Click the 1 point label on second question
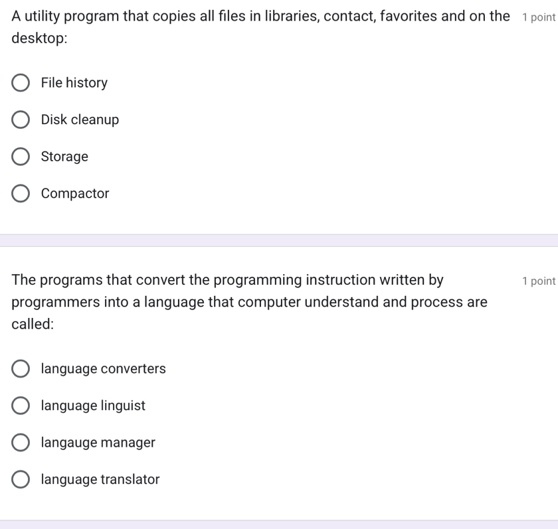The width and height of the screenshot is (558, 529). pos(539,281)
